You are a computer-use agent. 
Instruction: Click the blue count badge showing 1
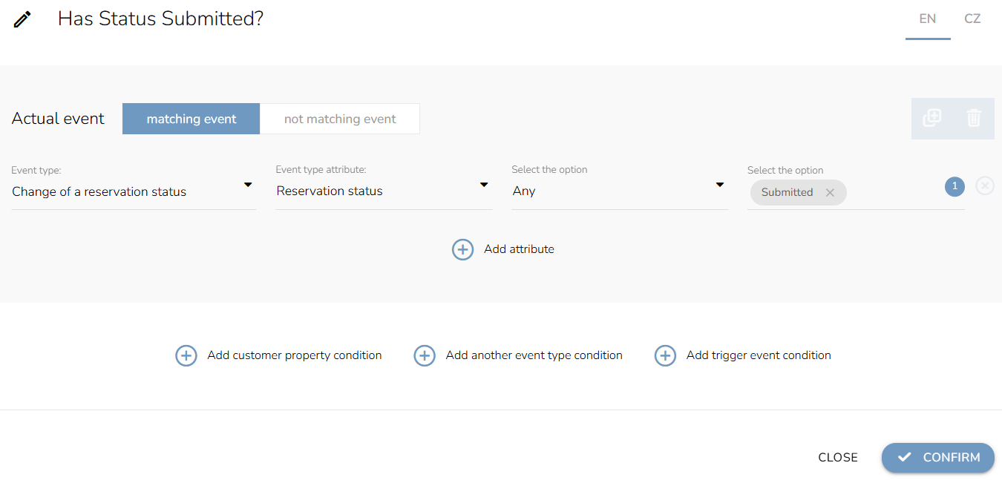tap(954, 187)
